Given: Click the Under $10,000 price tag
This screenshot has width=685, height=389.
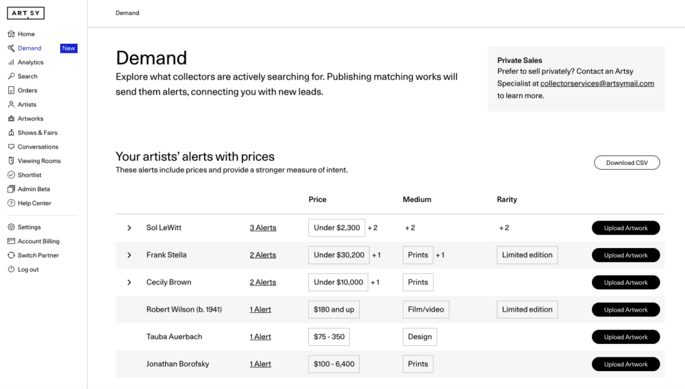Looking at the screenshot, I should pos(338,282).
